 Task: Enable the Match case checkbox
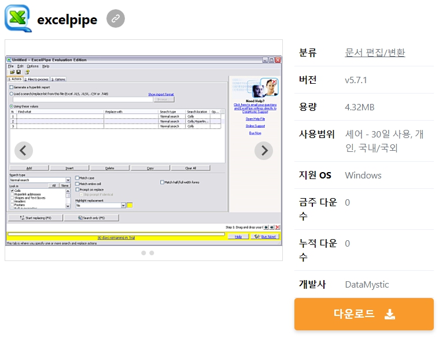point(78,178)
